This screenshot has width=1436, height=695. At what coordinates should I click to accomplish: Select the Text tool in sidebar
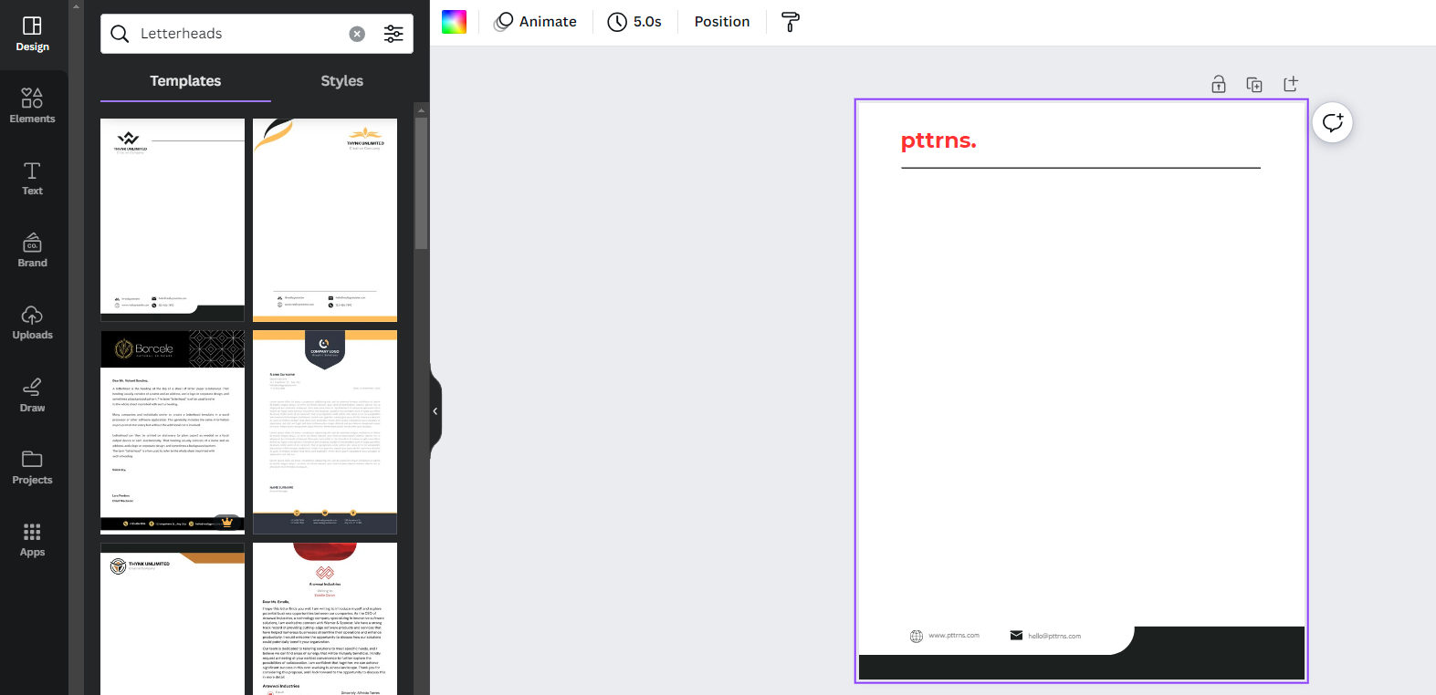(x=33, y=178)
